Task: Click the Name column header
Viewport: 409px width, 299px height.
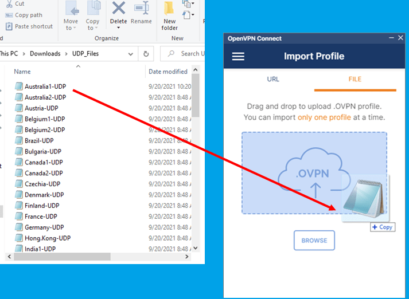Action: click(x=22, y=72)
